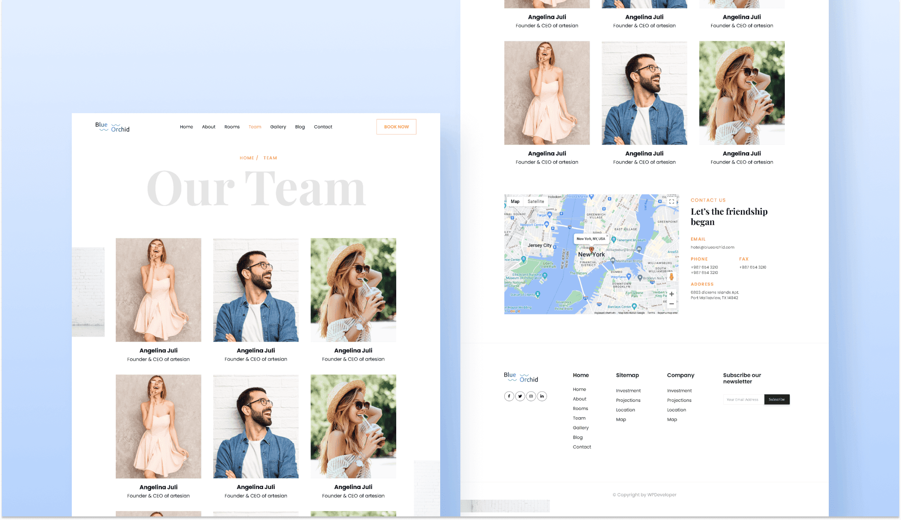The width and height of the screenshot is (901, 520).
Task: Zoom in on the map with the plus control
Action: (x=671, y=294)
